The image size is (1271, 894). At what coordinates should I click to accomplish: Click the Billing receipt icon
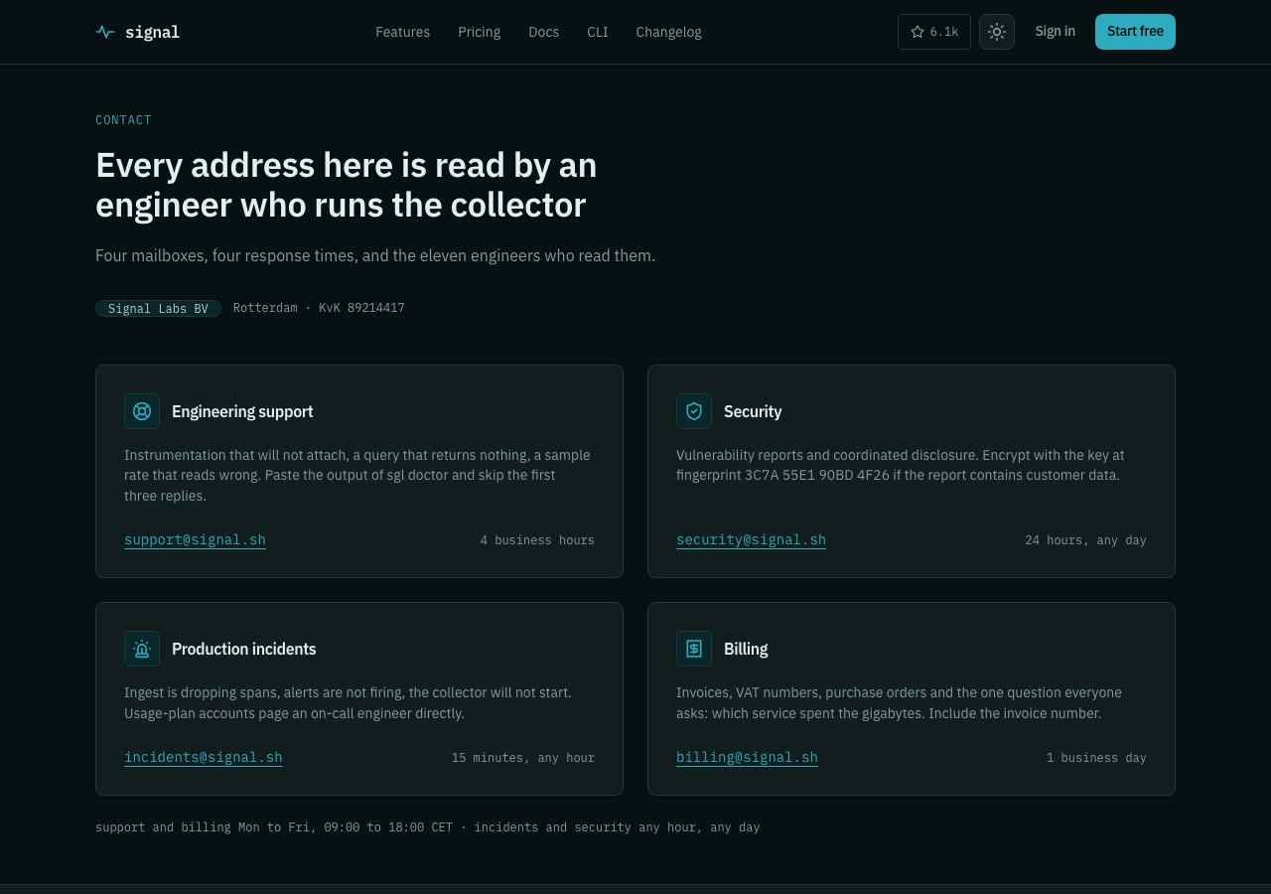[694, 649]
